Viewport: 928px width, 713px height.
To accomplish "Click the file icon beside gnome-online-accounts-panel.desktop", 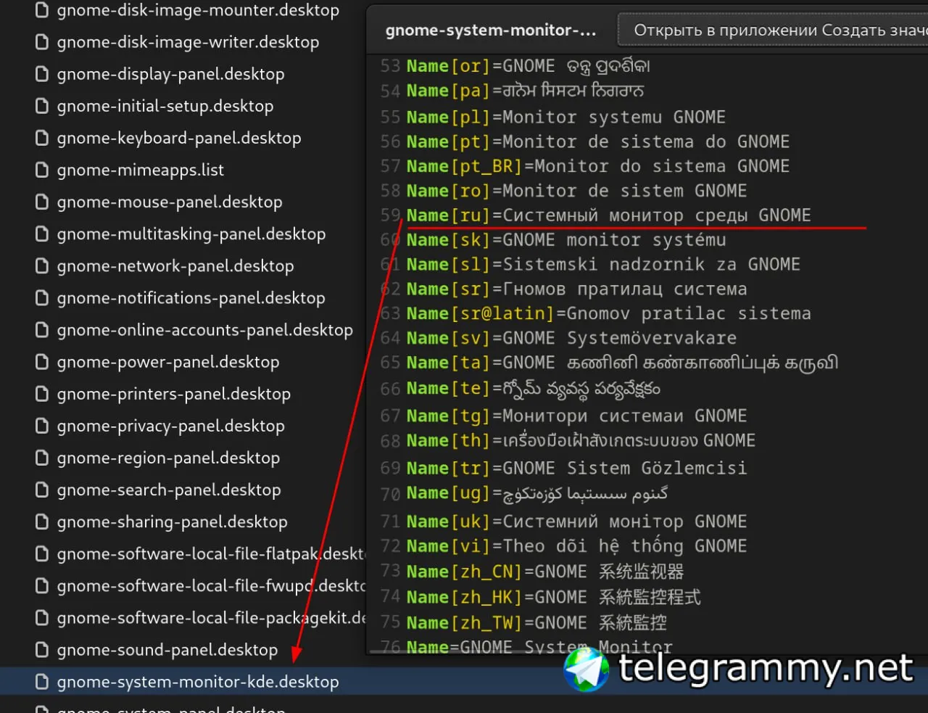I will click(x=42, y=329).
